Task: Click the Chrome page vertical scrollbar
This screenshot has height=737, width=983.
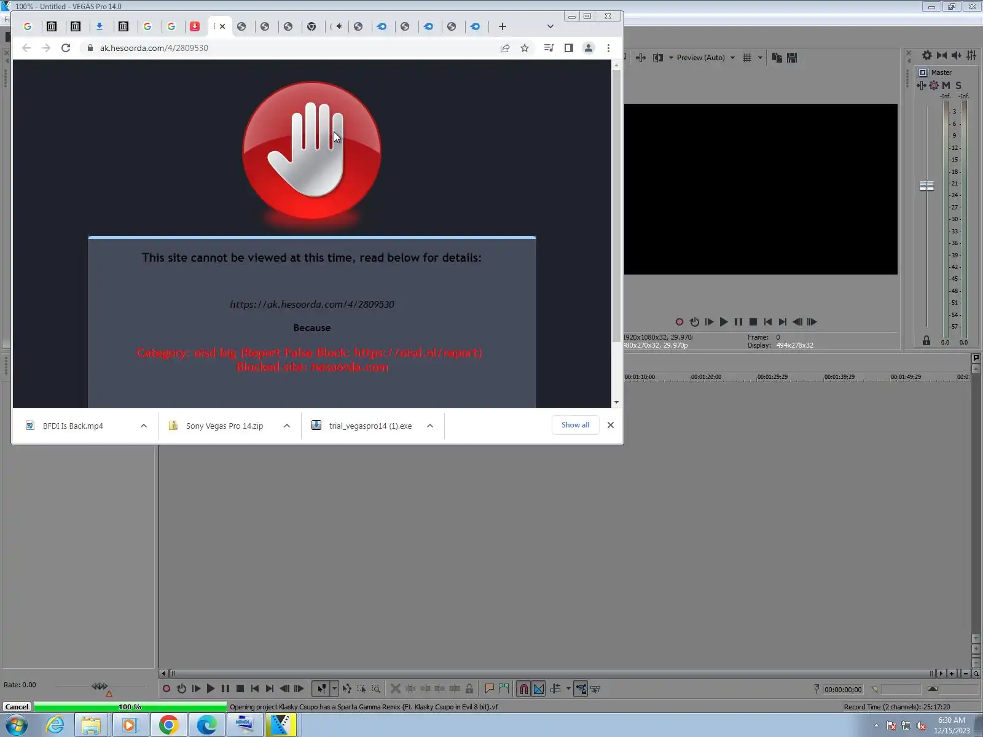Action: pyautogui.click(x=616, y=206)
